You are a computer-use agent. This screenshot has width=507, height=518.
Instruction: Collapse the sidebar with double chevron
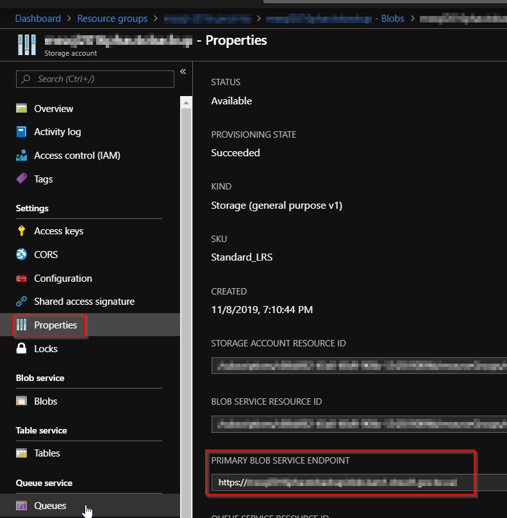(183, 71)
